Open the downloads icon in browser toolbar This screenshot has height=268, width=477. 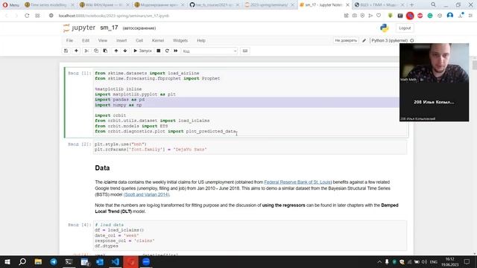point(461,16)
